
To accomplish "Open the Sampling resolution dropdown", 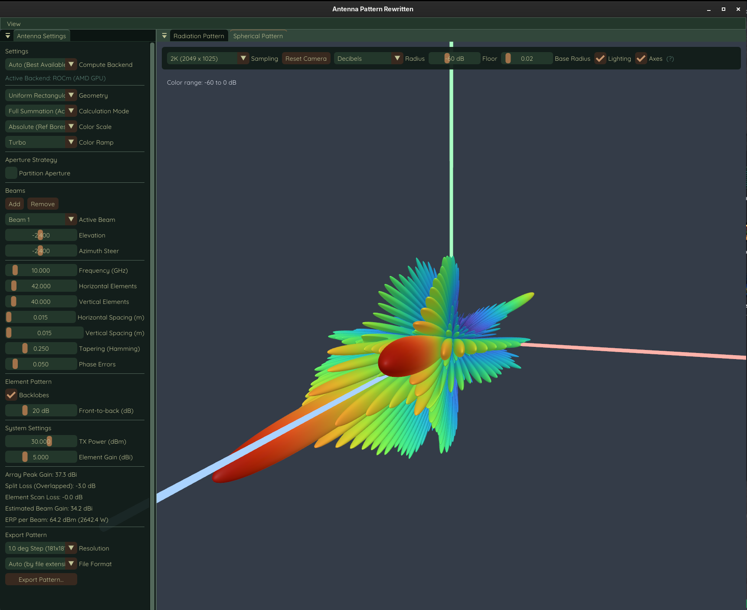I will [x=208, y=58].
